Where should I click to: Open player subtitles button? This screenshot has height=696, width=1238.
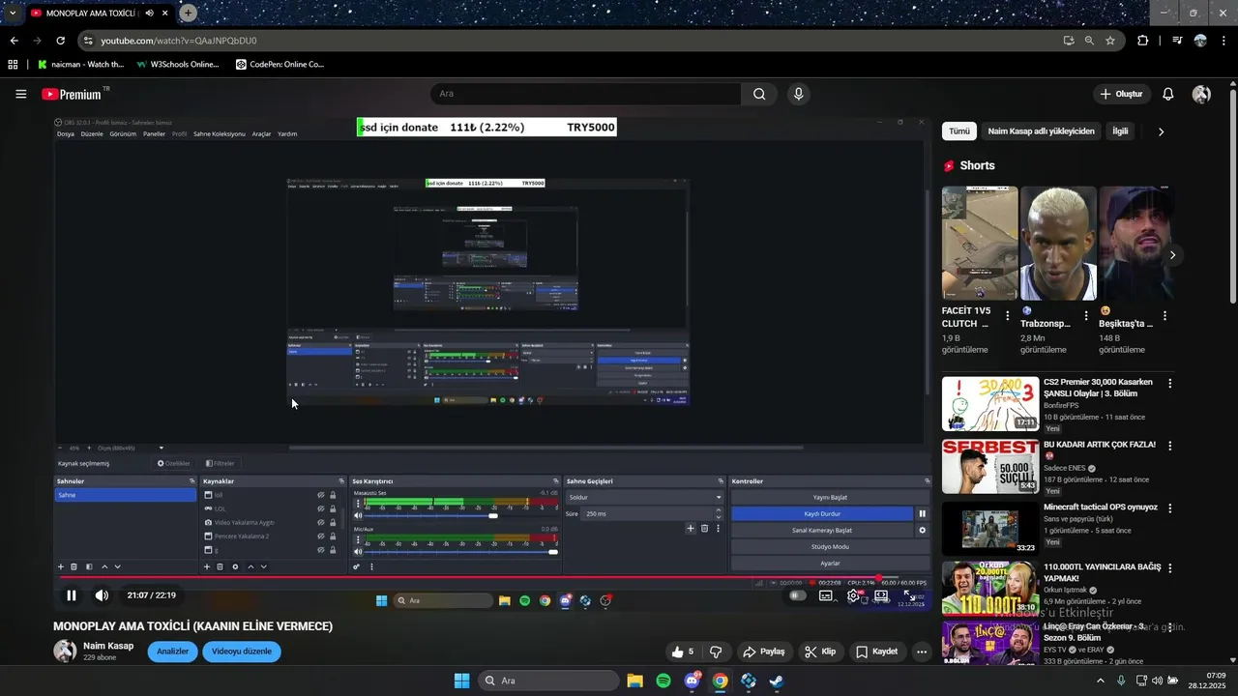click(x=826, y=595)
